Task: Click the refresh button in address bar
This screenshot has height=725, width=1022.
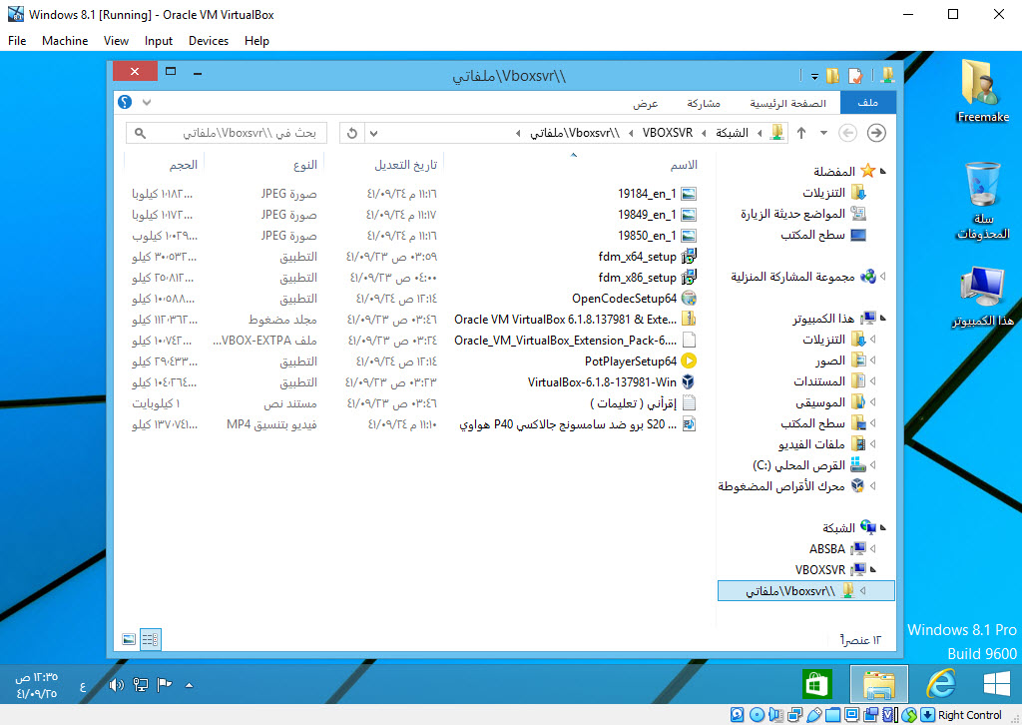Action: tap(352, 133)
